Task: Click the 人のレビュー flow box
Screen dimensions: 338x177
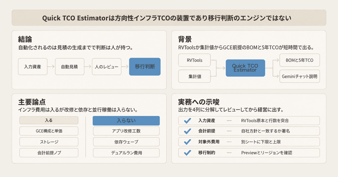Action: pyautogui.click(x=107, y=67)
